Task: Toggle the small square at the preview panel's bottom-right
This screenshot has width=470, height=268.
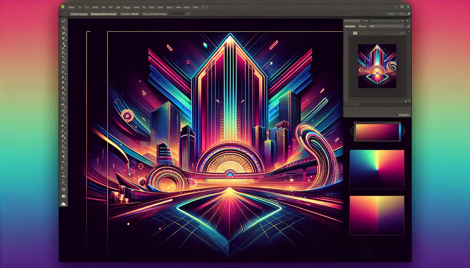Action: click(406, 101)
